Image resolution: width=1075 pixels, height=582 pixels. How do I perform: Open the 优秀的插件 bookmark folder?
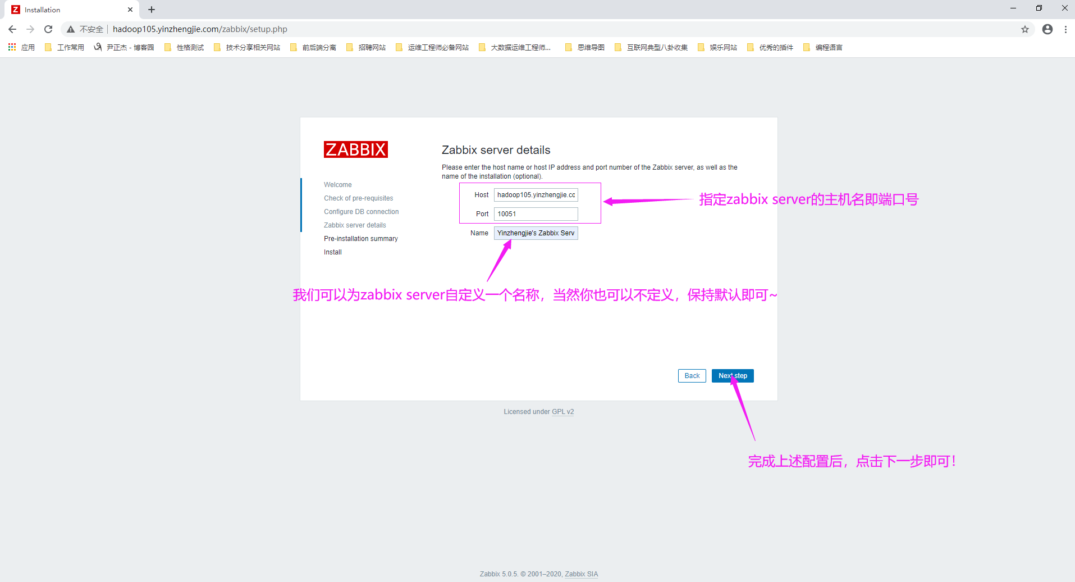(x=770, y=47)
